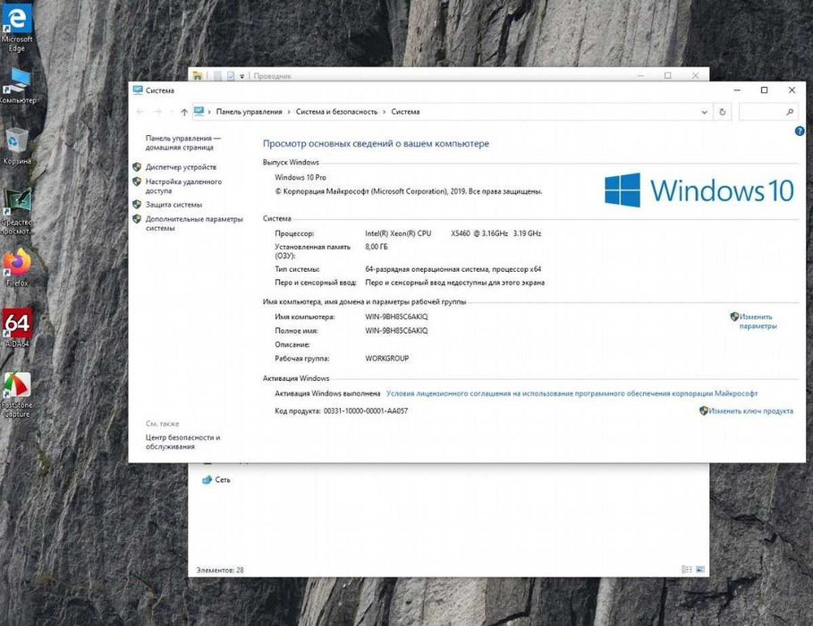Click Панель управления breadcrumb
This screenshot has width=813, height=626.
pyautogui.click(x=249, y=112)
